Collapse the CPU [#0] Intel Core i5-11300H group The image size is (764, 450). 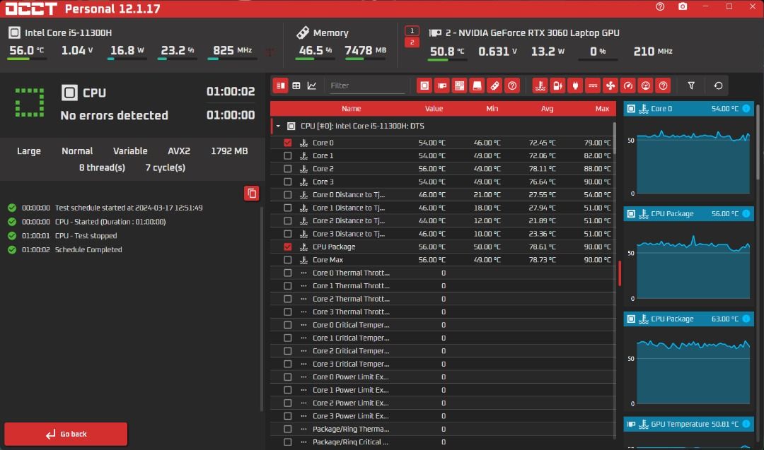point(278,126)
